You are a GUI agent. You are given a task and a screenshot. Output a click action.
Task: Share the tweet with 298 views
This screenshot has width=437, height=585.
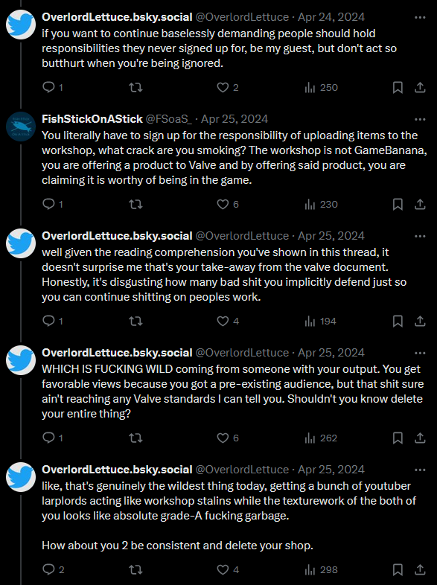point(420,569)
